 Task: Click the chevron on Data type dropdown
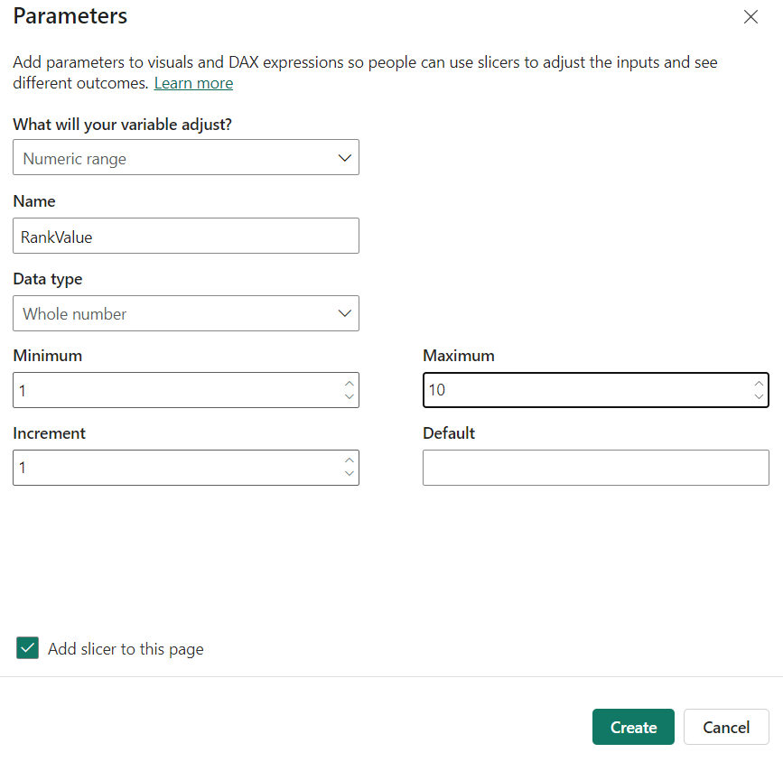pos(344,313)
